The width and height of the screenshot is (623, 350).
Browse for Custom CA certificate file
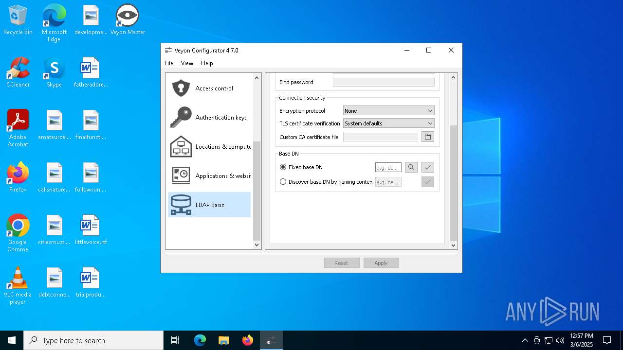tap(428, 137)
